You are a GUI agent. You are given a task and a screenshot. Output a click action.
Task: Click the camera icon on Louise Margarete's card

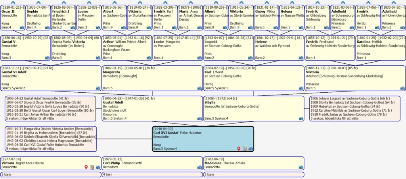(x=200, y=58)
